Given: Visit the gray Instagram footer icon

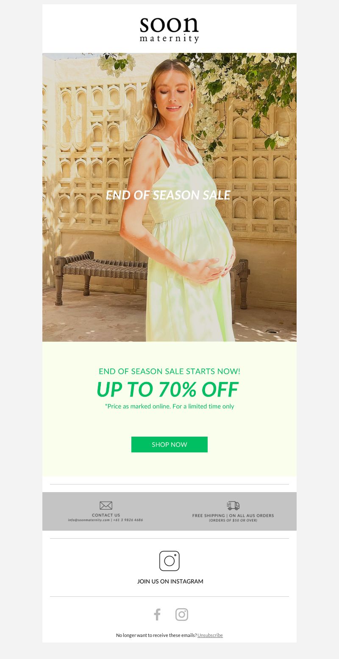Looking at the screenshot, I should tap(182, 615).
